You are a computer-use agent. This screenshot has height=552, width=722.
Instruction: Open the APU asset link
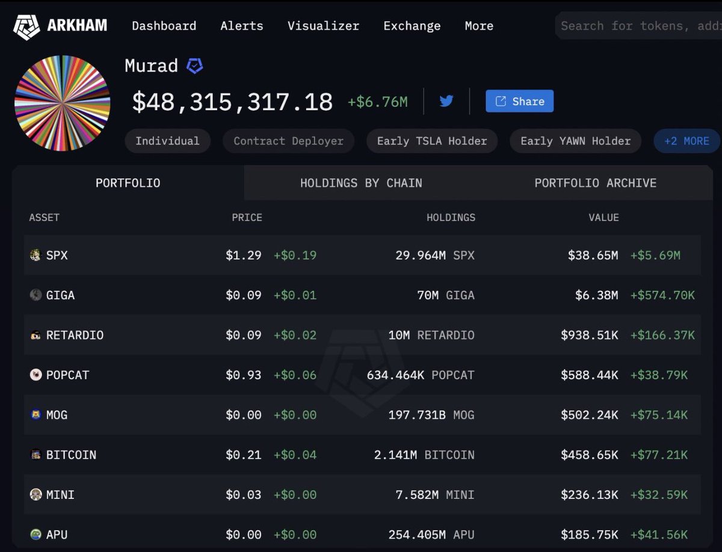(57, 534)
